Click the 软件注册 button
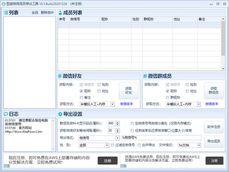This screenshot has width=229, height=172. pos(213,127)
